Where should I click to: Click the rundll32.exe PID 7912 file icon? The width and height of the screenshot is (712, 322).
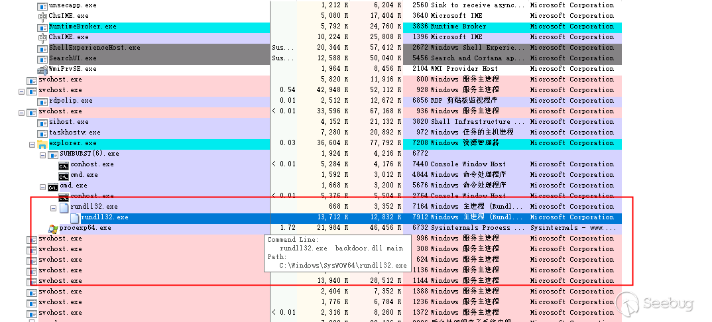pyautogui.click(x=74, y=218)
